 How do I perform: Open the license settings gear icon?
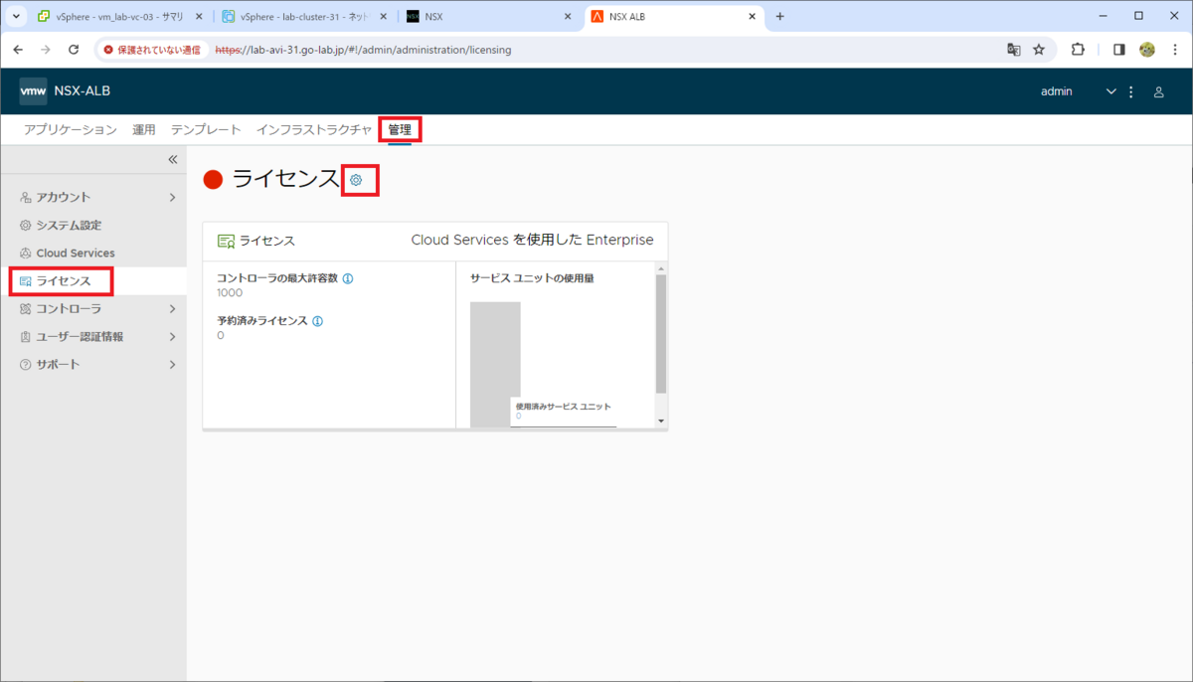click(356, 180)
